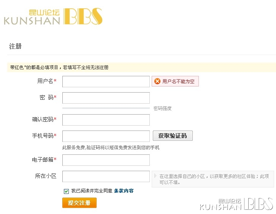Focus the 密码 password field
The width and height of the screenshot is (276, 214).
point(106,98)
